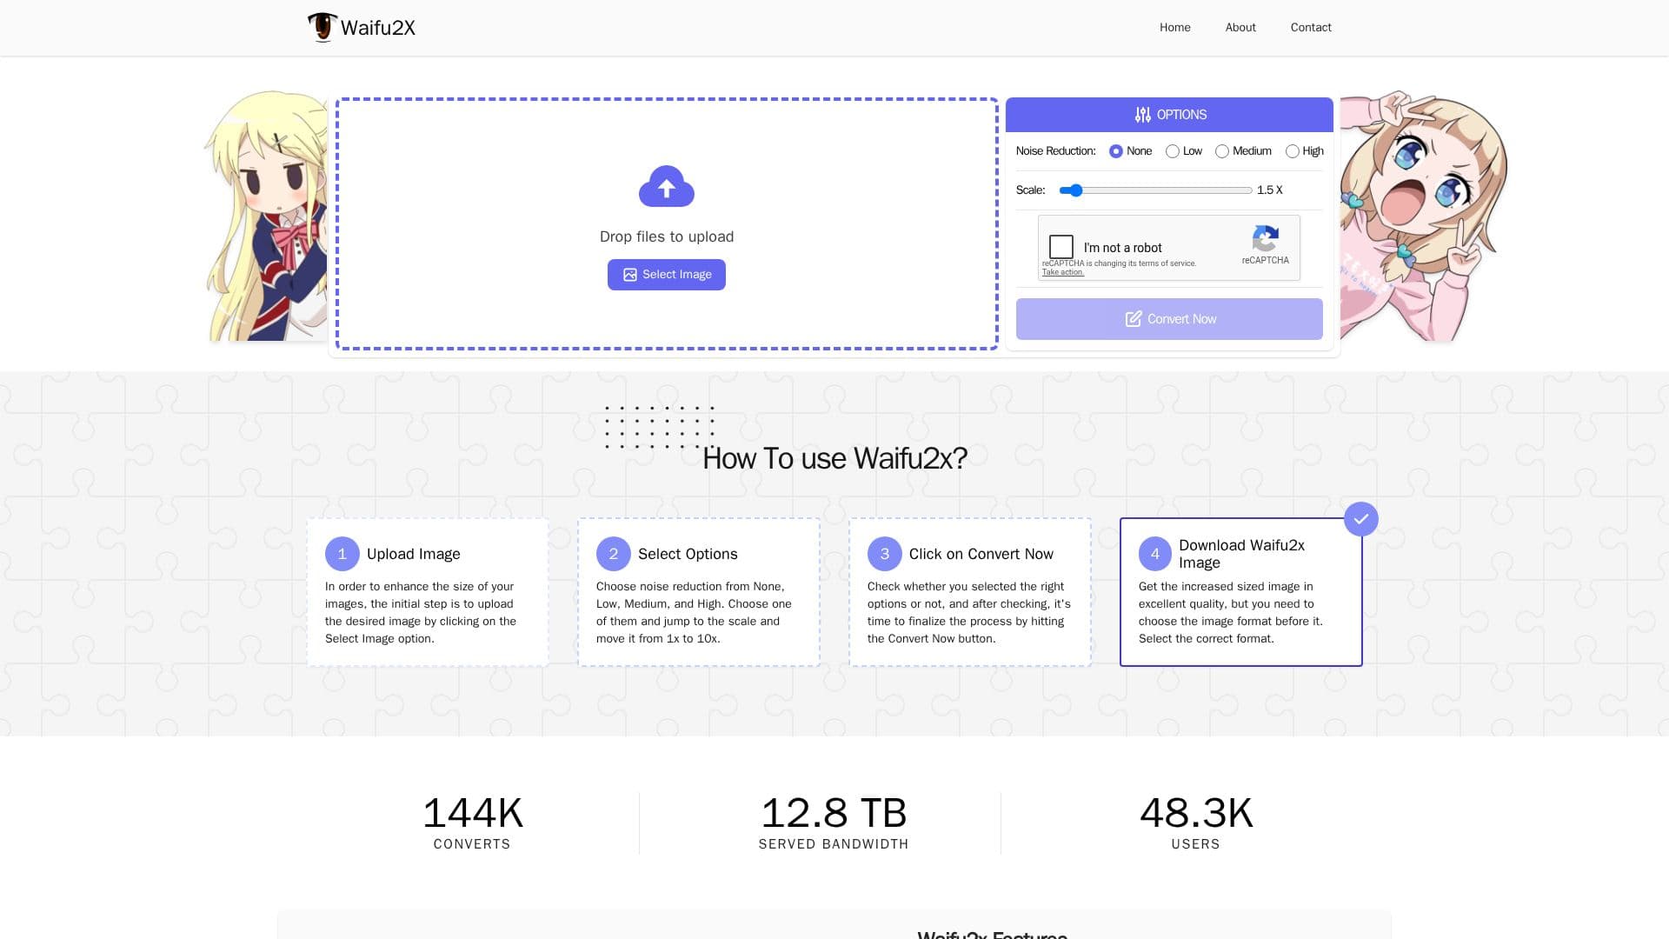1669x939 pixels.
Task: Click the OPTIONS panel header
Action: (x=1169, y=115)
